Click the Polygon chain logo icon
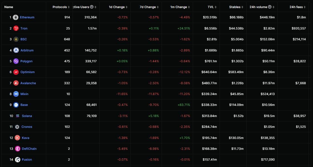313x167 pixels. [16, 61]
